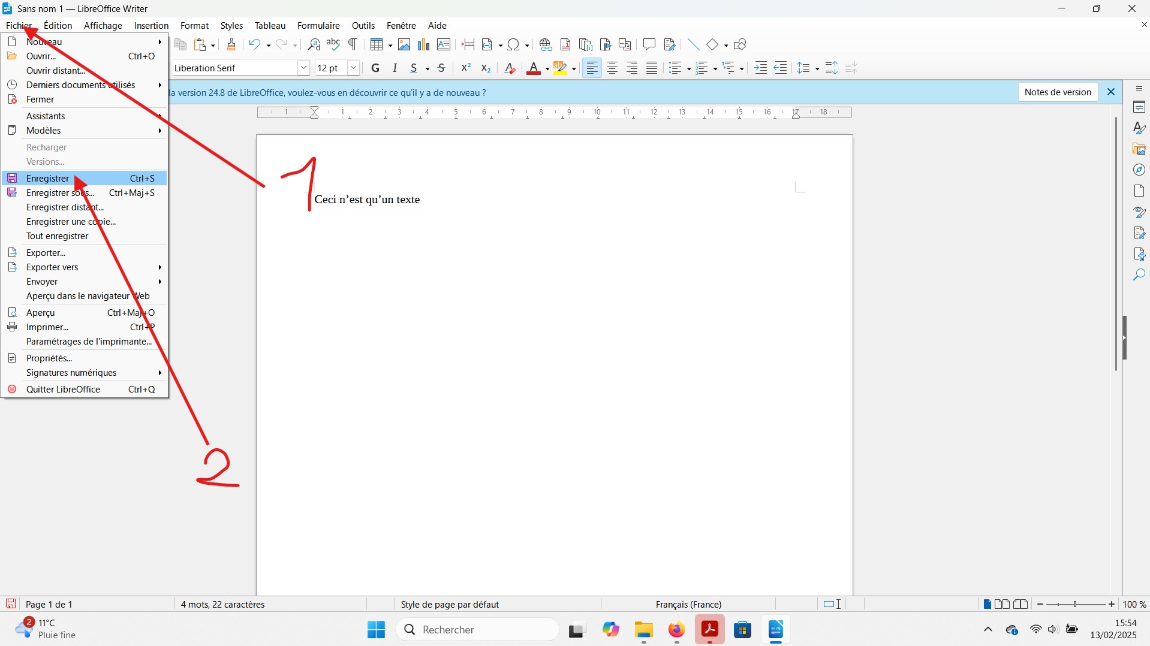1150x646 pixels.
Task: Open the sidebar Gallery panel
Action: coord(1139,149)
